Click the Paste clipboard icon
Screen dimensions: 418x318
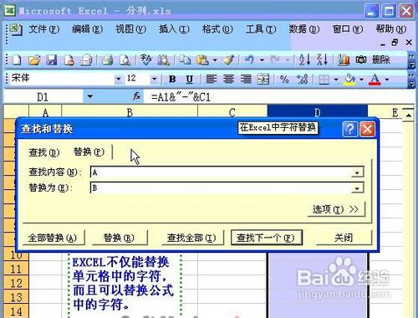203,60
